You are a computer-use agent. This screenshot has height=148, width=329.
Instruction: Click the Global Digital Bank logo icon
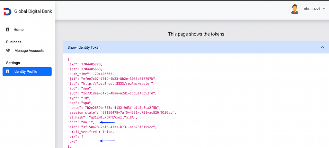point(7,12)
